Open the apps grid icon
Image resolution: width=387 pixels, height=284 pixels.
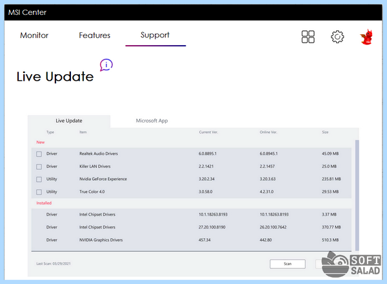coord(308,37)
